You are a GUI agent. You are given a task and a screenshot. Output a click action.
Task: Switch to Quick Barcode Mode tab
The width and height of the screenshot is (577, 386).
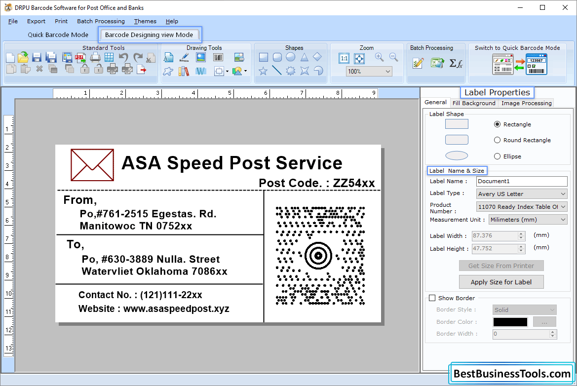pos(58,35)
